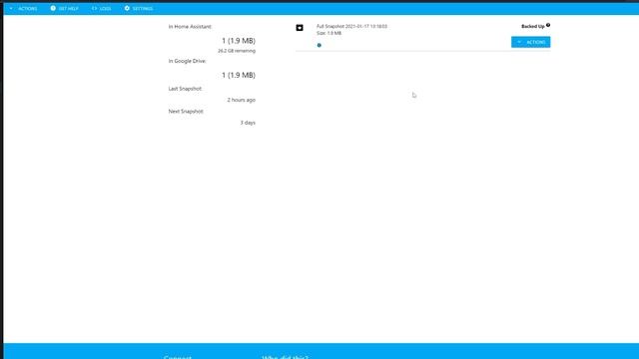Click the Backed Up status label
This screenshot has width=639, height=359.
click(532, 26)
